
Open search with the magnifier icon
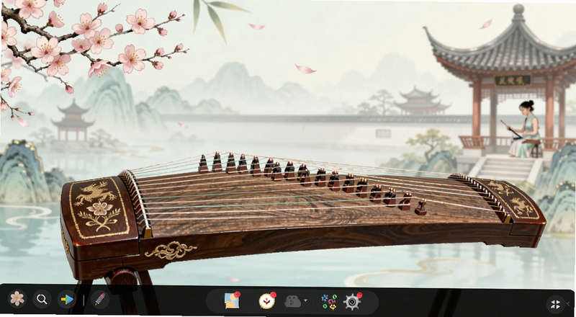pos(42,299)
